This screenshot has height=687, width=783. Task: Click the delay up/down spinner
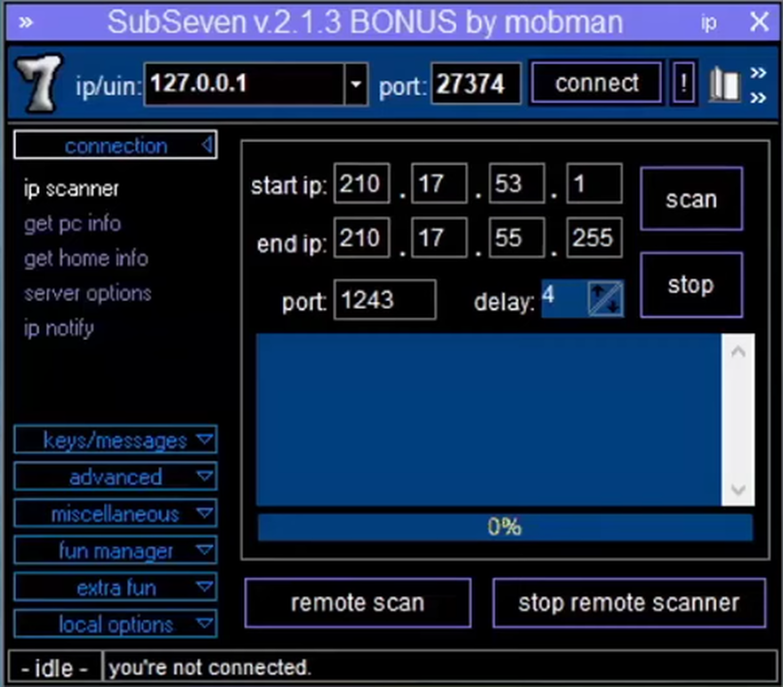click(x=605, y=299)
